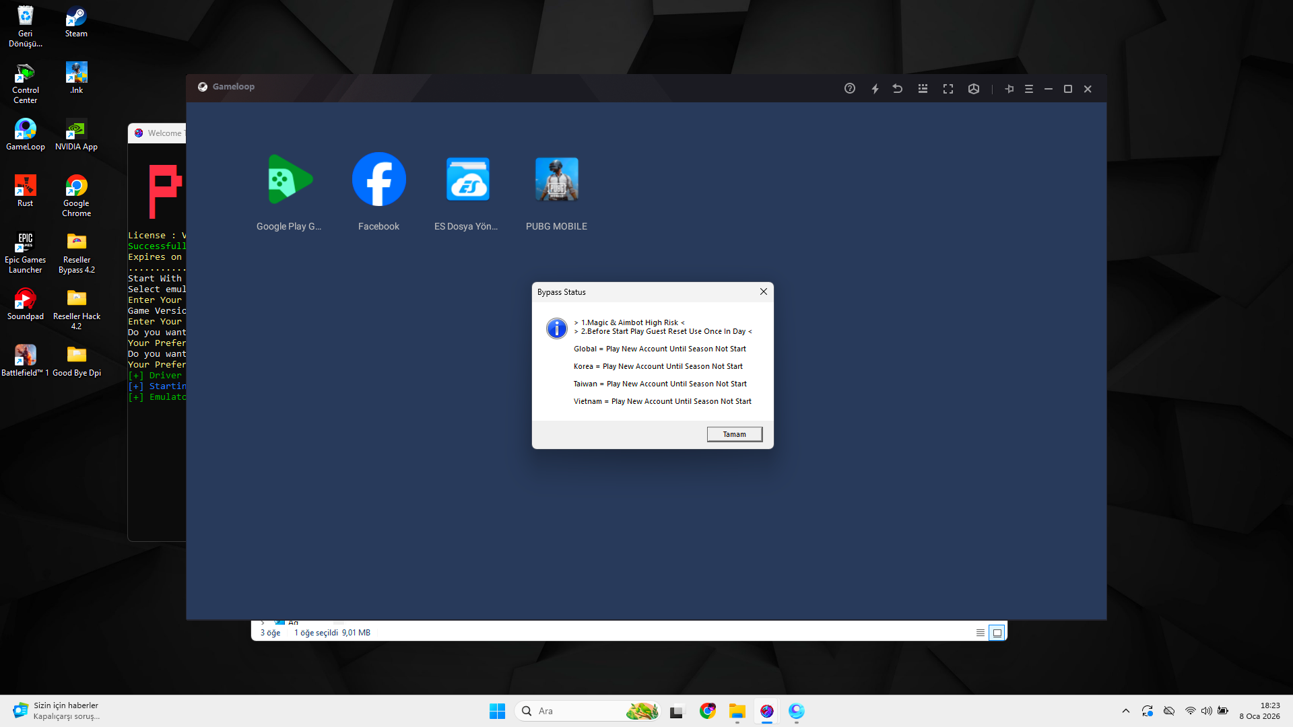Launch the Facebook app in Gameloop
The image size is (1293, 727).
point(379,180)
